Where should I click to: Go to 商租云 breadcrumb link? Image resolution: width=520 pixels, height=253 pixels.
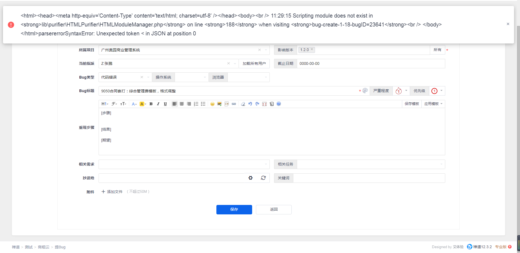(44, 247)
